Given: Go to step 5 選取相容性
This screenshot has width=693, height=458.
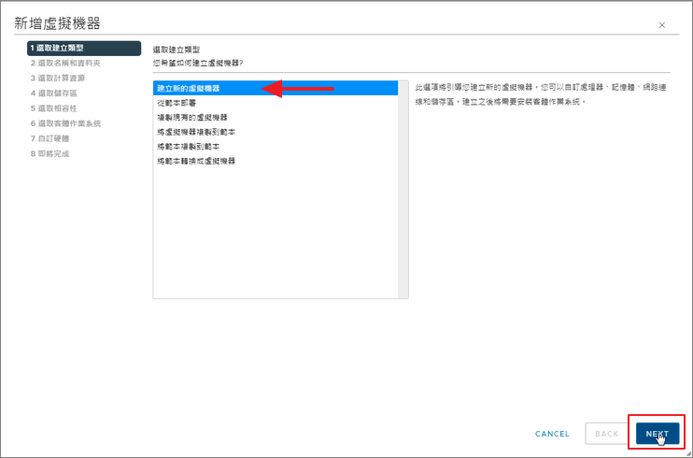Looking at the screenshot, I should (x=53, y=108).
